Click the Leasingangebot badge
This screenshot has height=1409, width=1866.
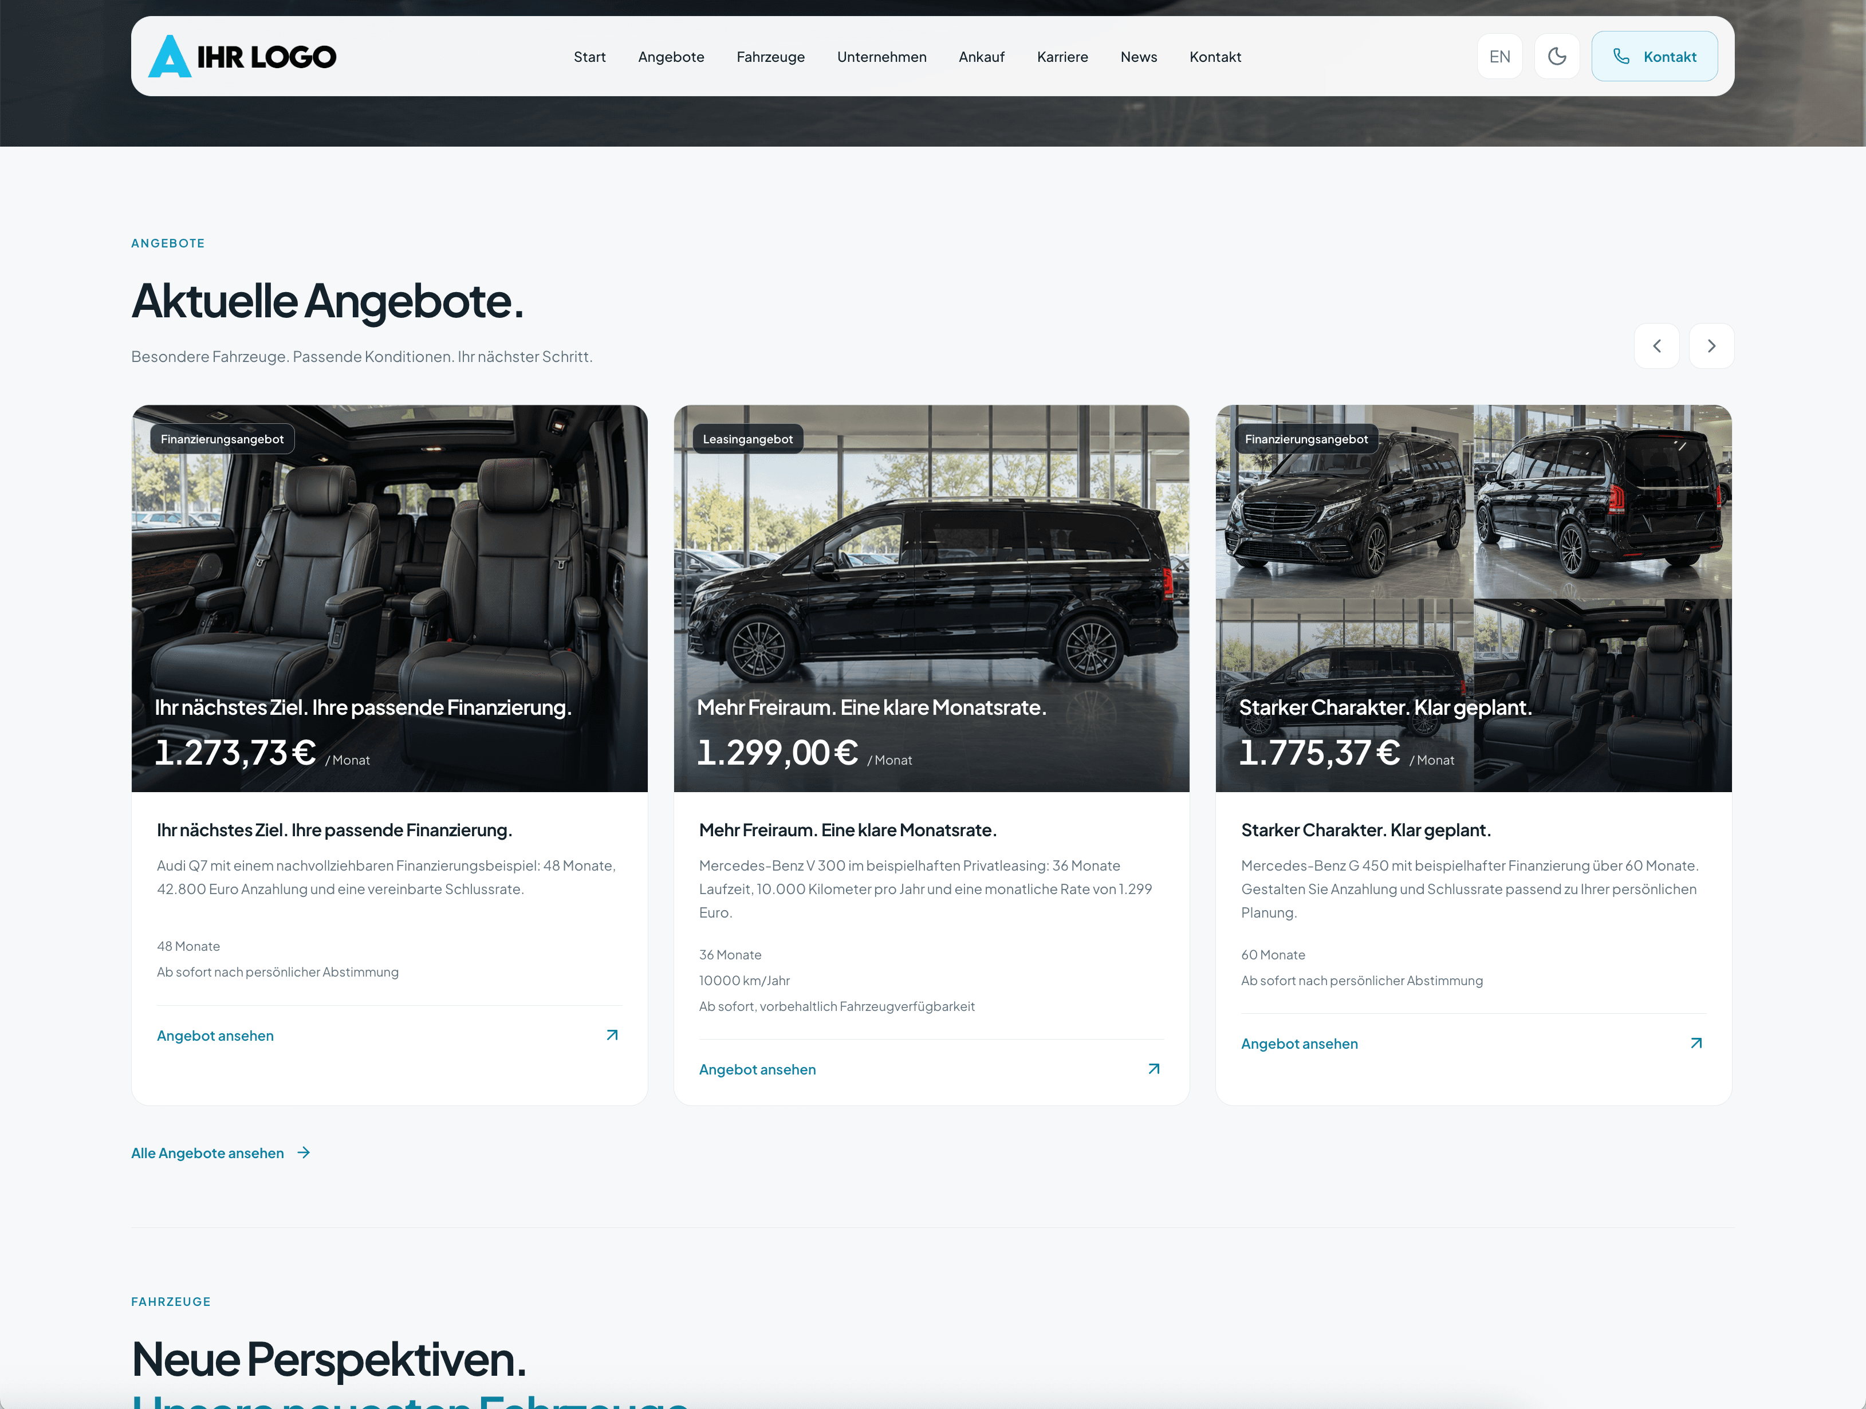coord(747,439)
